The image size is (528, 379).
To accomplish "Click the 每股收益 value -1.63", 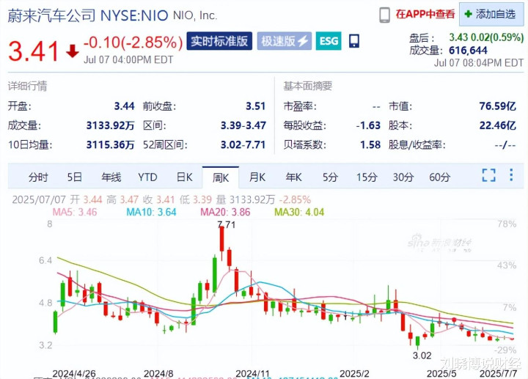I will (368, 125).
